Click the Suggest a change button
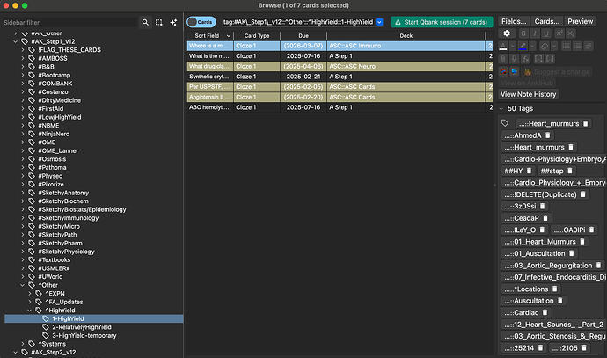Viewport: 607px width, 358px height. pyautogui.click(x=557, y=71)
